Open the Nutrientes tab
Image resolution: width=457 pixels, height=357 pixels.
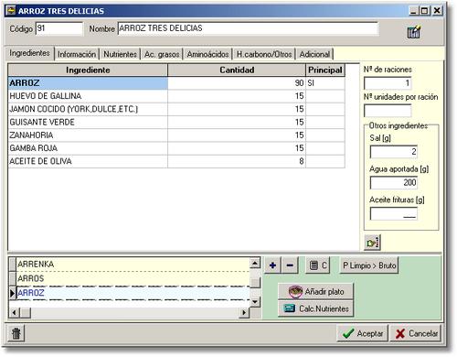pos(120,54)
